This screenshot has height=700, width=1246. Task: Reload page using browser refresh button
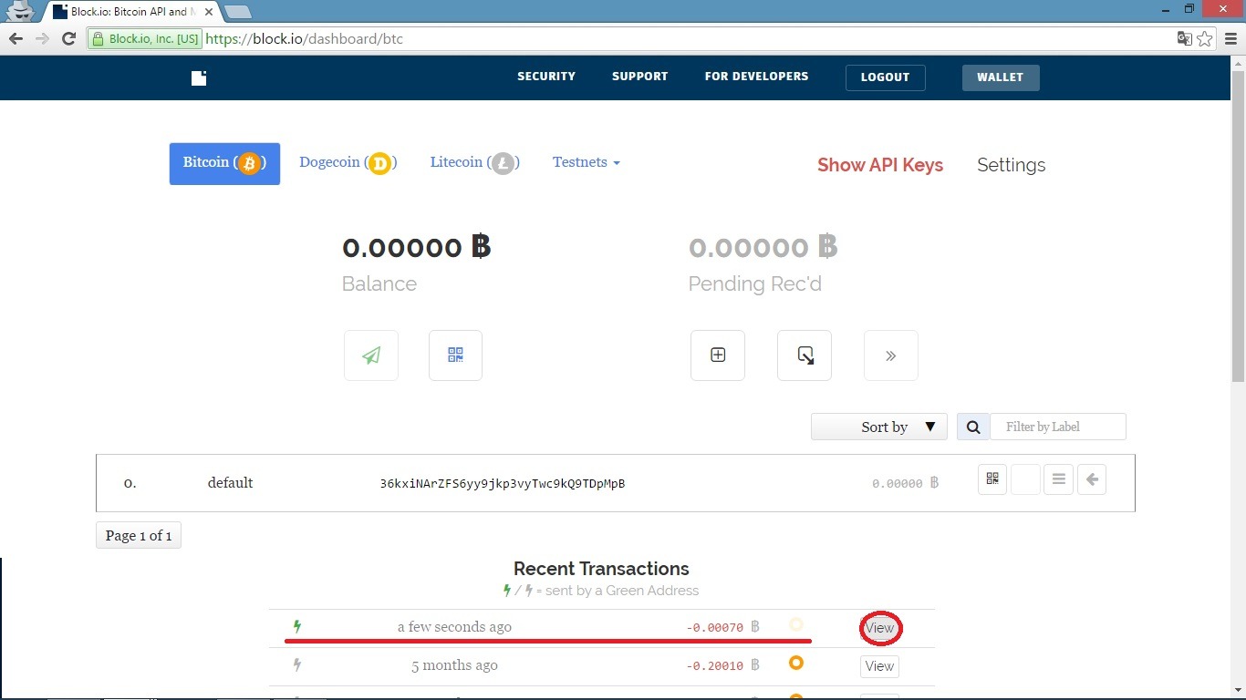coord(68,38)
